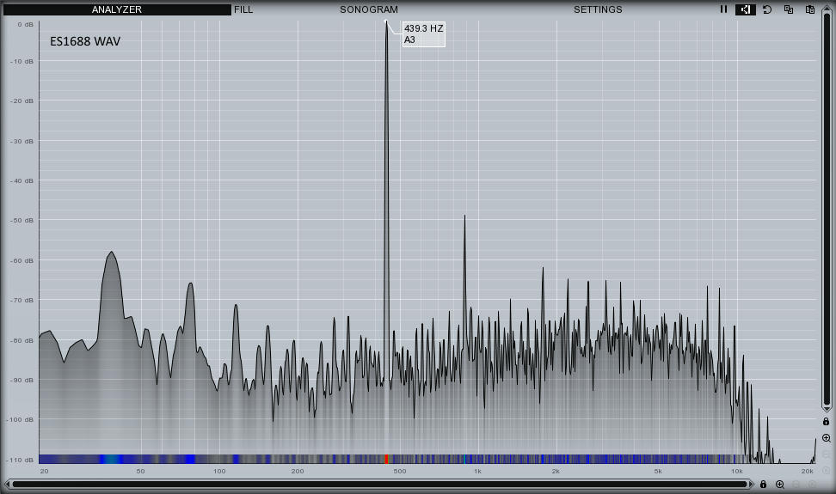Click the vertical zoom-in magnifier icon
Image resolution: width=836 pixels, height=494 pixels.
tap(826, 438)
